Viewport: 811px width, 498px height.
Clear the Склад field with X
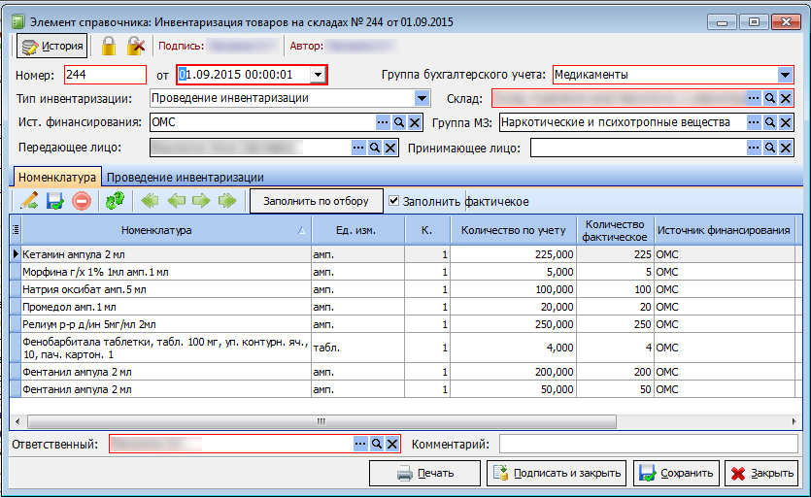(786, 98)
